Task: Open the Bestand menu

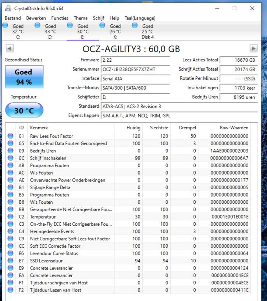Action: (13, 18)
